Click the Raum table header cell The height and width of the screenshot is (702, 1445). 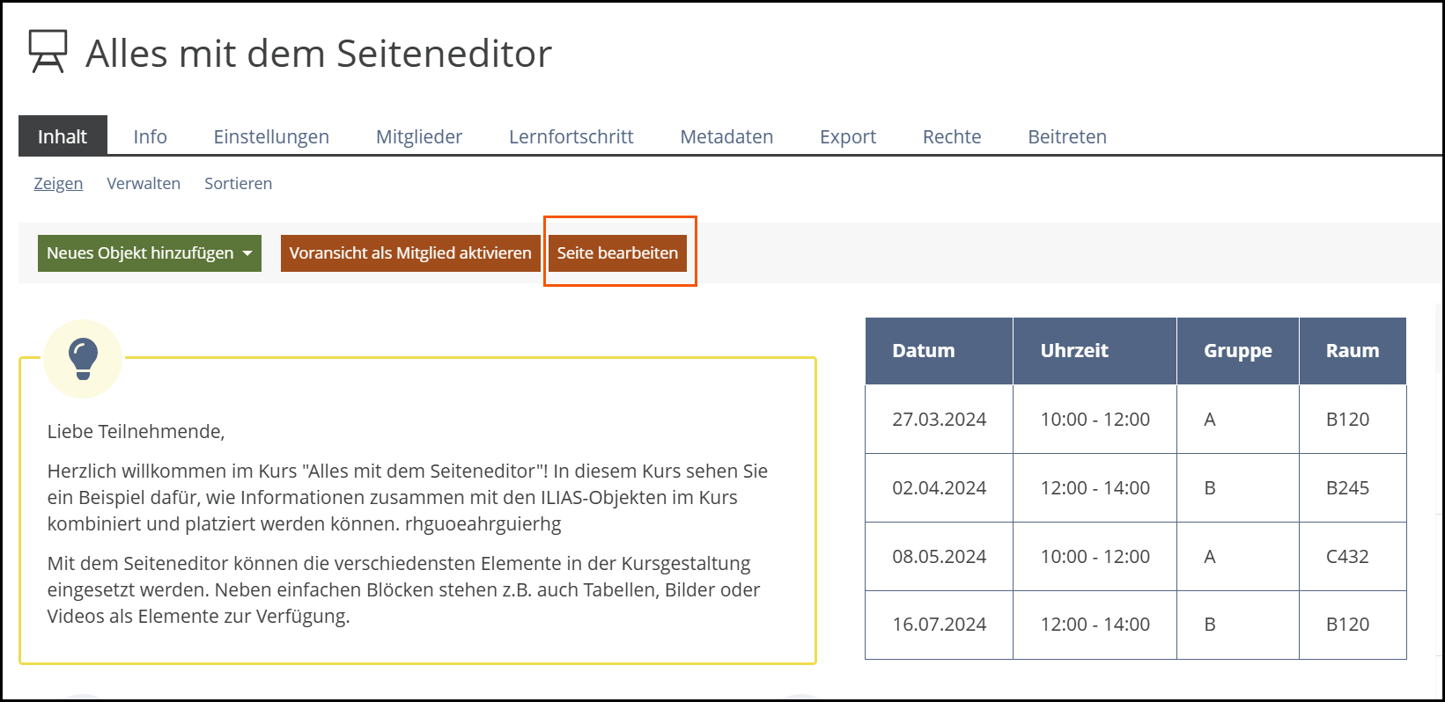click(x=1352, y=351)
